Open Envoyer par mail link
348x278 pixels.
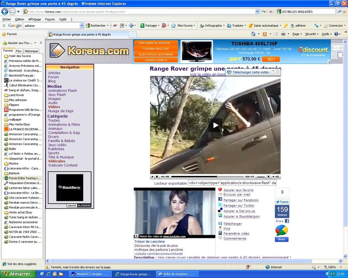pos(237,194)
